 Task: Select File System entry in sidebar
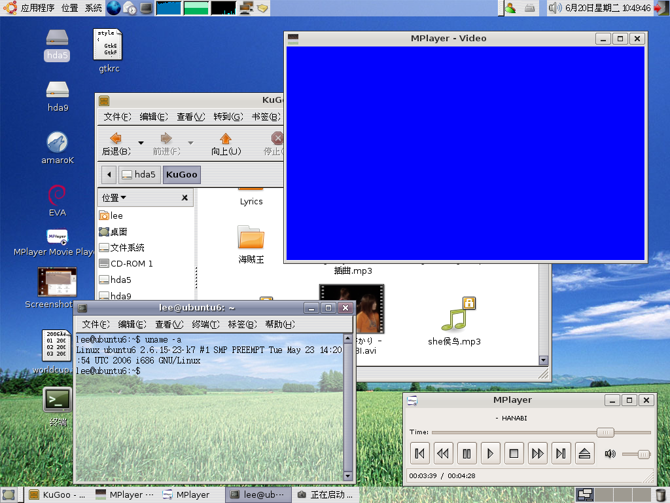(x=122, y=248)
